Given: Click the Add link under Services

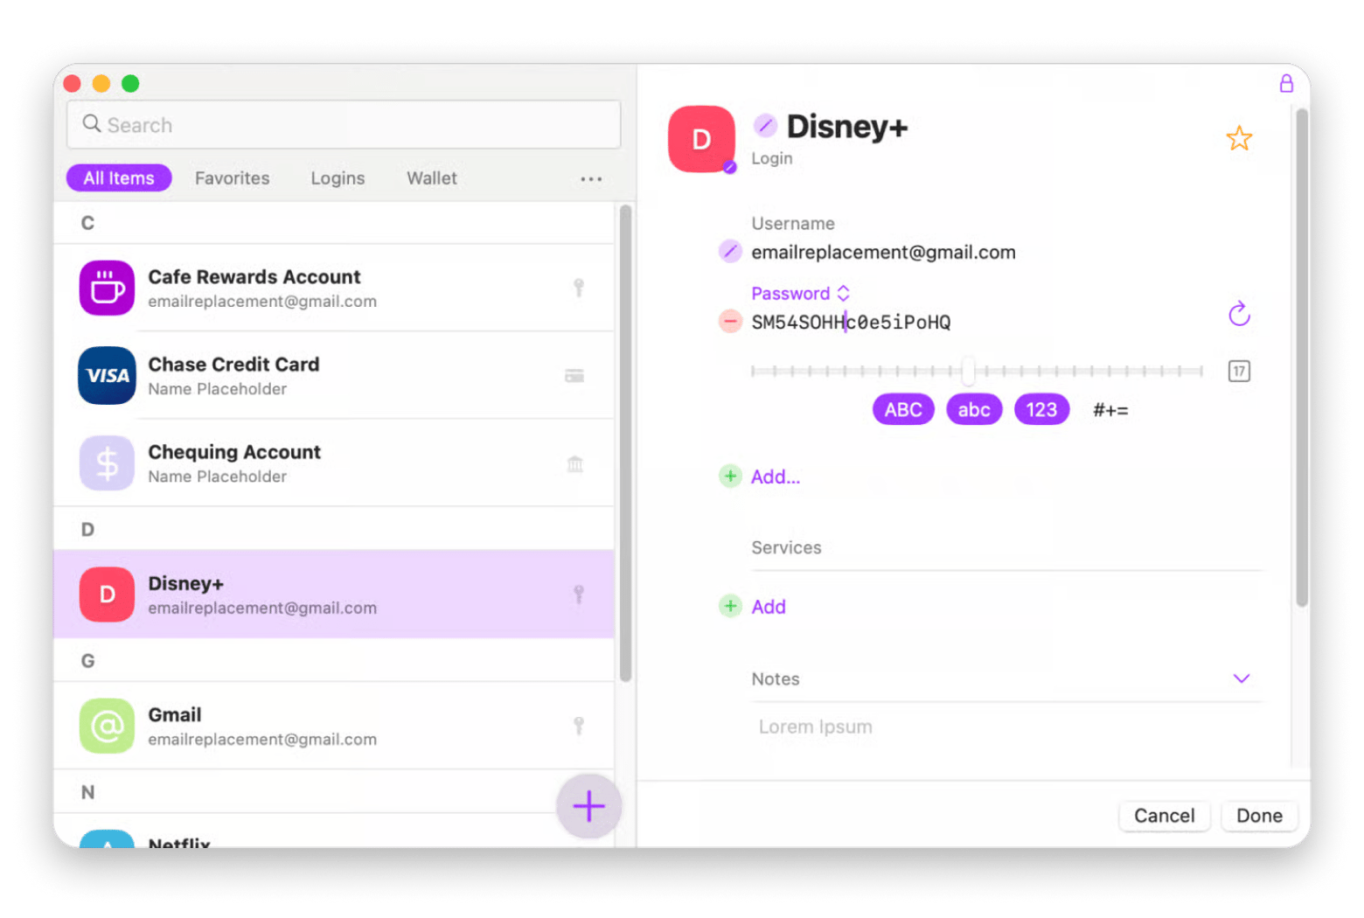Looking at the screenshot, I should (769, 607).
